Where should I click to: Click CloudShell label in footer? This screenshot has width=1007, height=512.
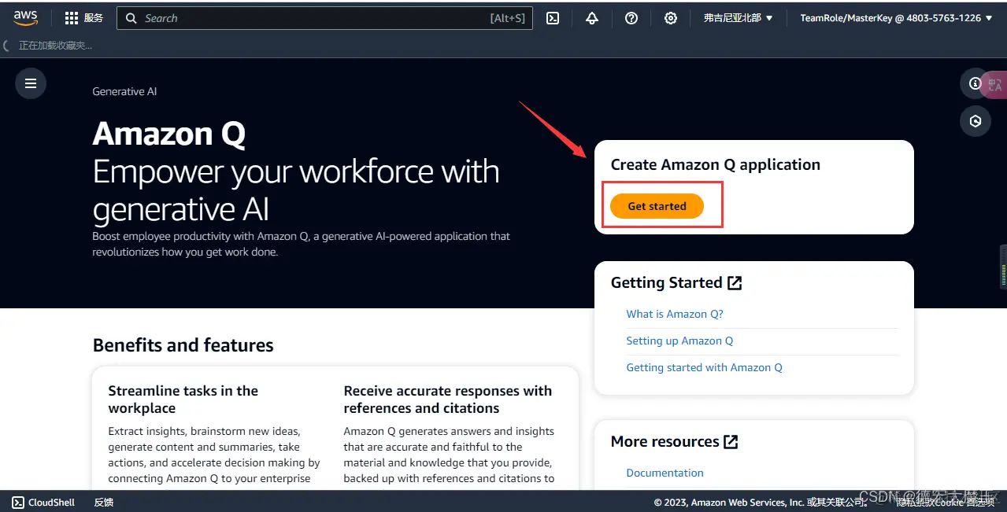click(52, 502)
